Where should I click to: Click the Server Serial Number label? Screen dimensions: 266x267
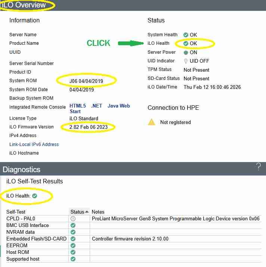pos(31,63)
